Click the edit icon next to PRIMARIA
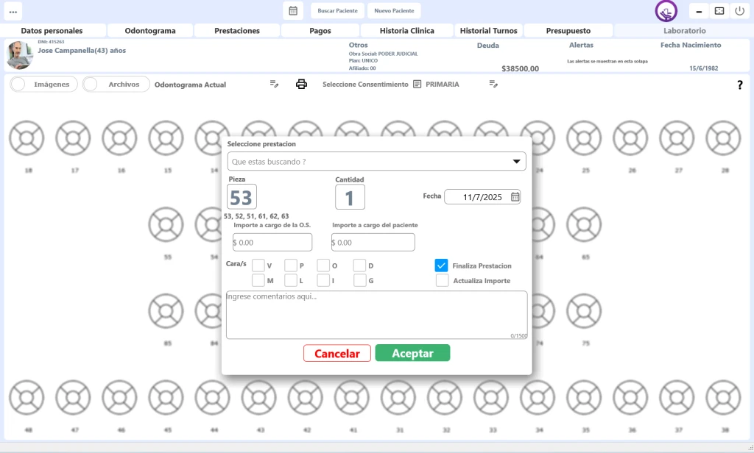754x453 pixels. point(494,84)
